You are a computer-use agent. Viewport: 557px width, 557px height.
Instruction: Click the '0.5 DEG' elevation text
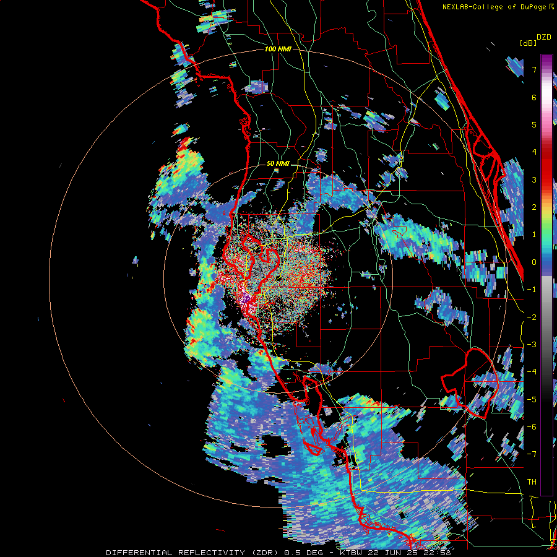click(303, 553)
